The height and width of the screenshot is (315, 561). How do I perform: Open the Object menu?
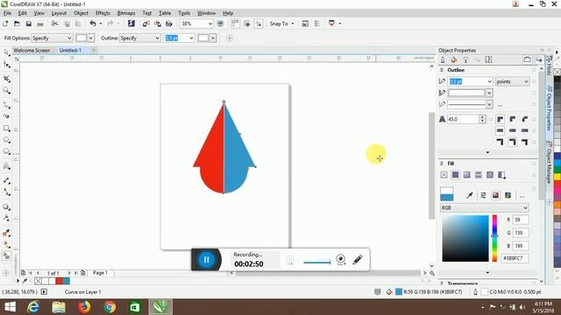coord(81,13)
